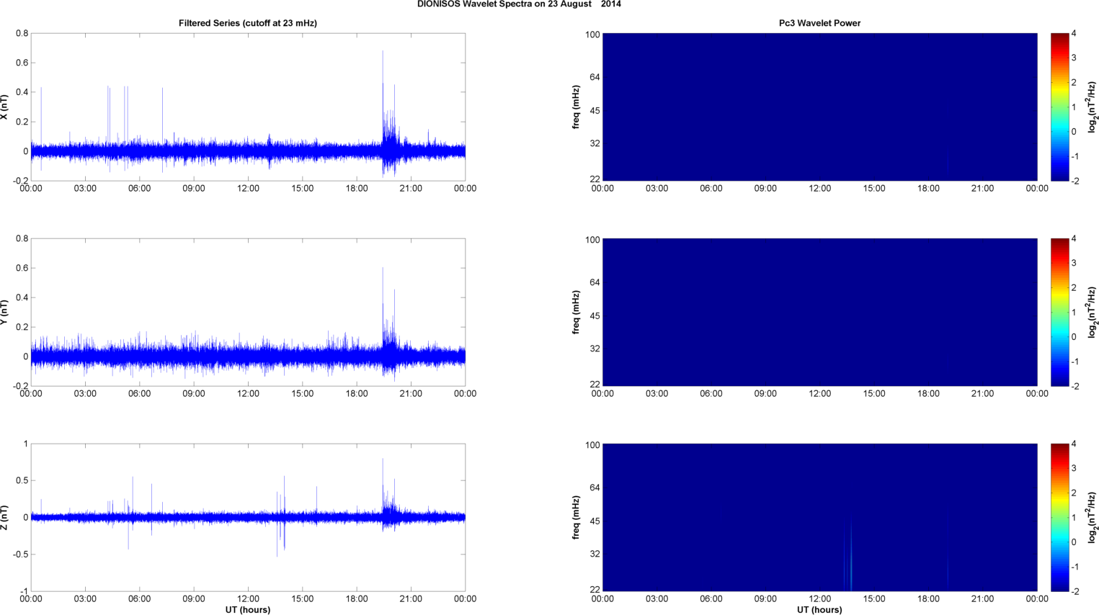Click the '0' tick on the middle colorbar
The width and height of the screenshot is (1099, 615).
(x=1074, y=337)
